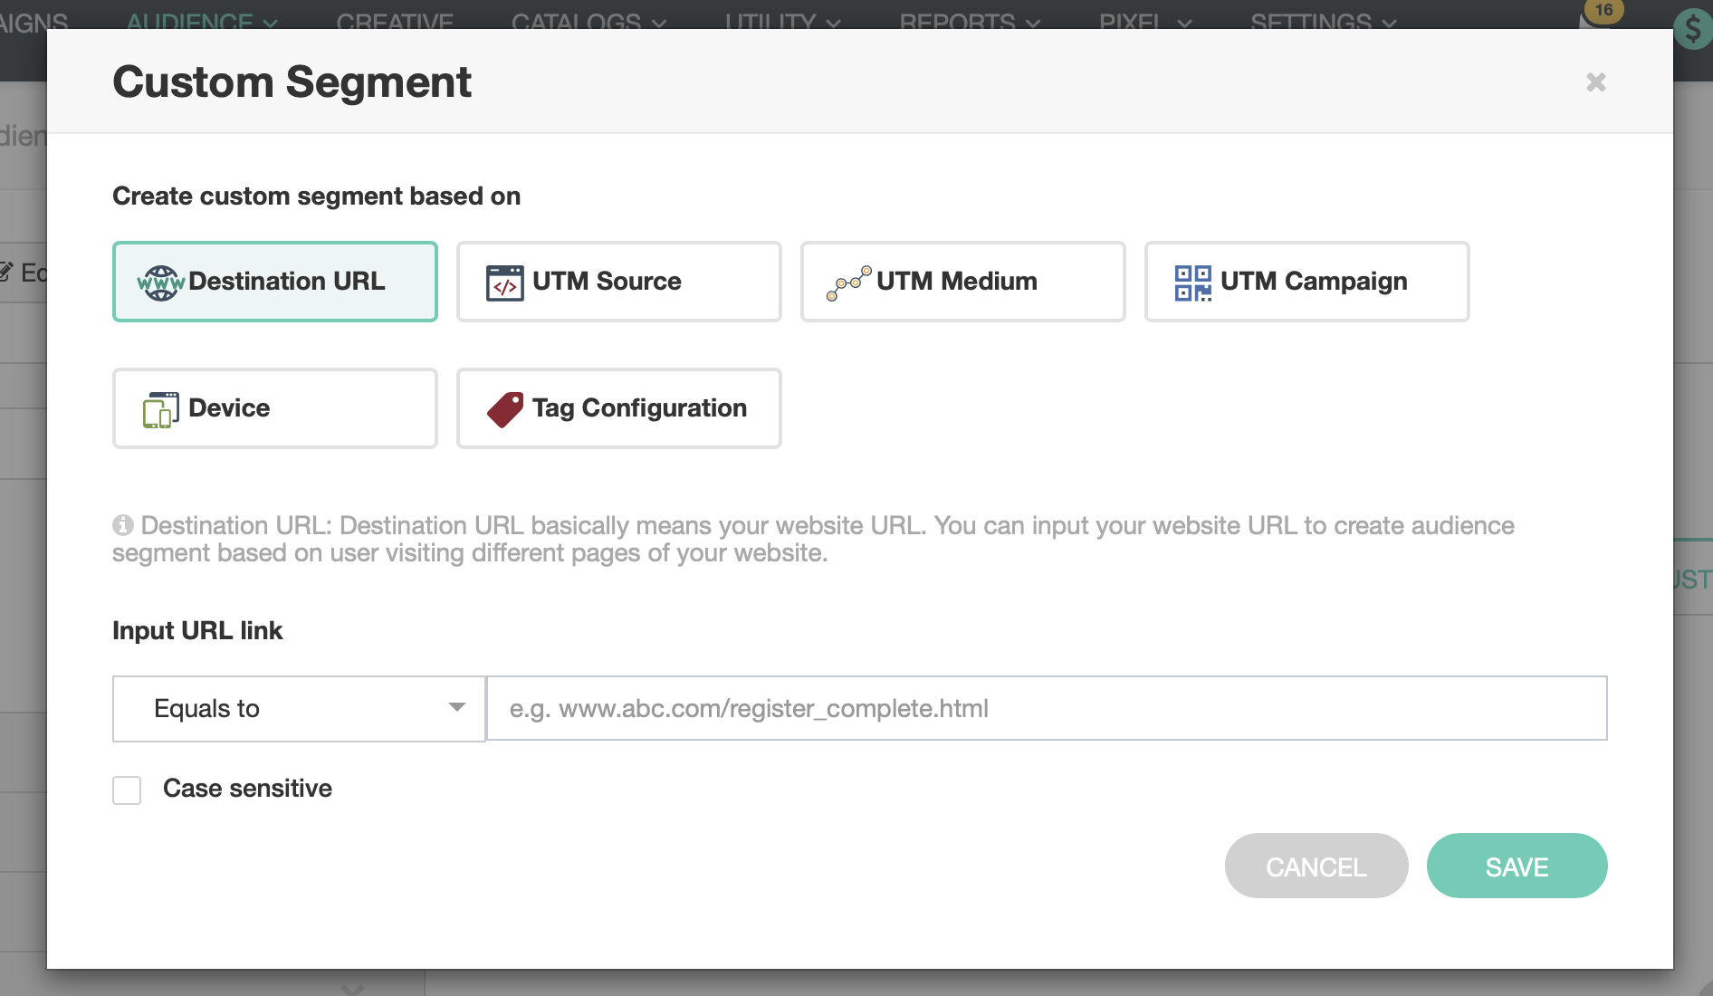Open the notifications badge showing 16

(1603, 11)
